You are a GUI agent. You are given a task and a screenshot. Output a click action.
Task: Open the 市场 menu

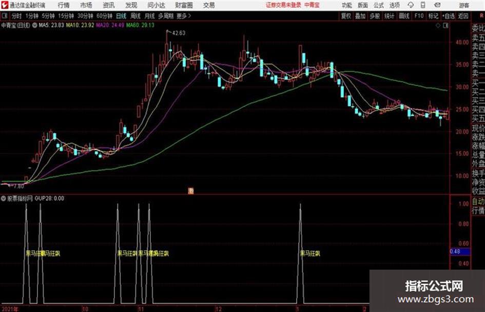point(86,5)
